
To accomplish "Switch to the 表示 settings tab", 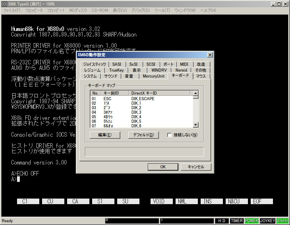I will click(137, 70).
